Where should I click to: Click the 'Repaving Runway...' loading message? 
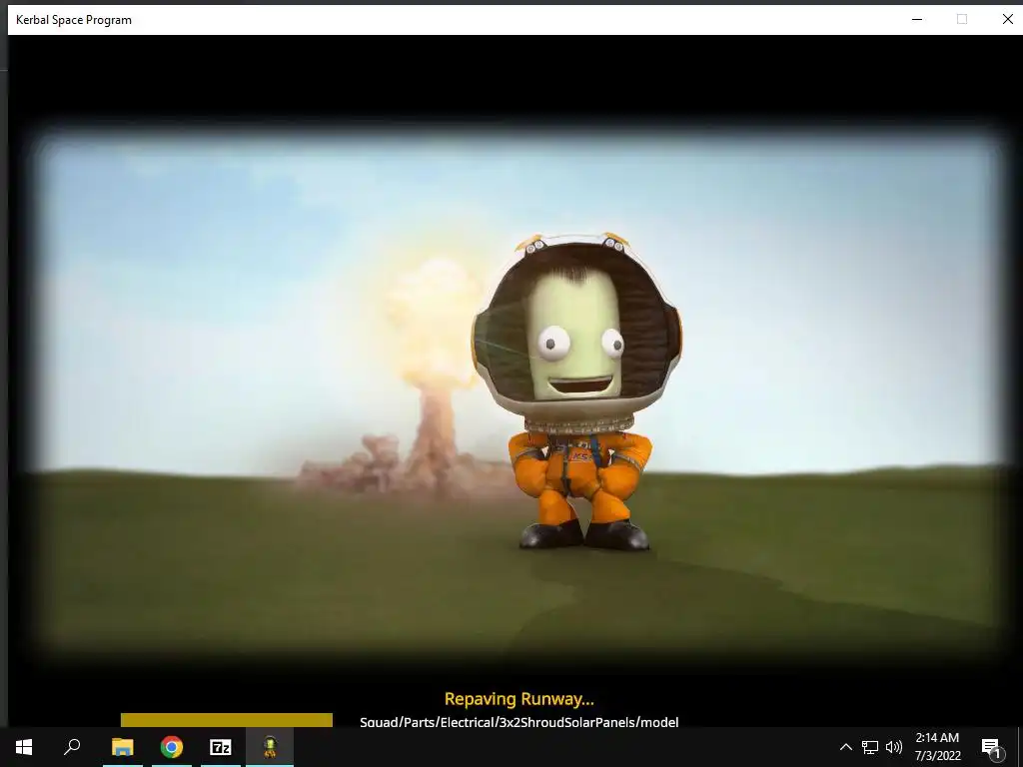coord(519,699)
